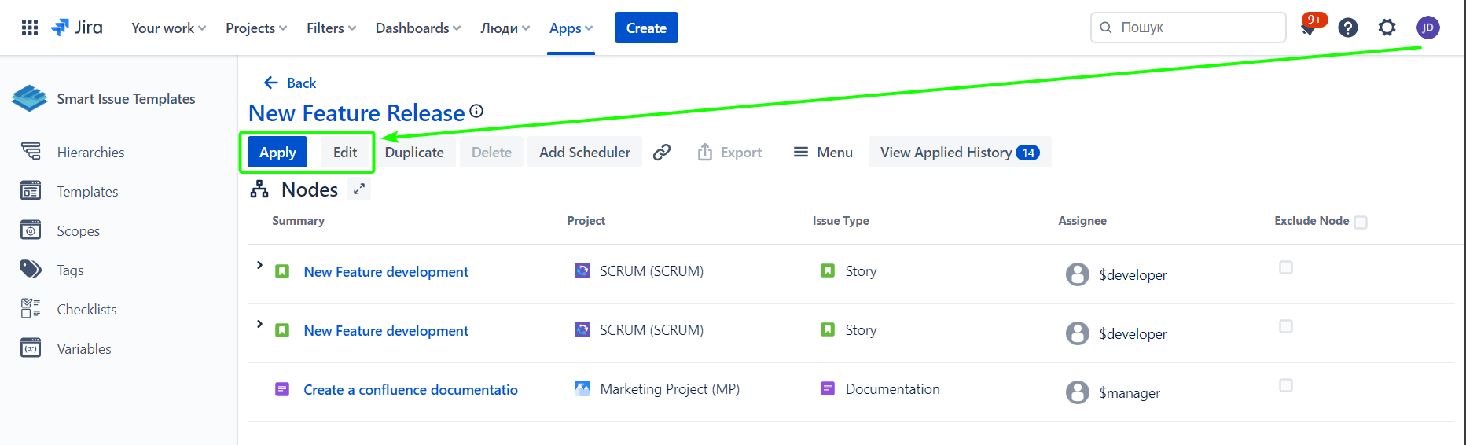Expand Nodes panel to full screen
Image resolution: width=1466 pixels, height=445 pixels.
coord(359,189)
